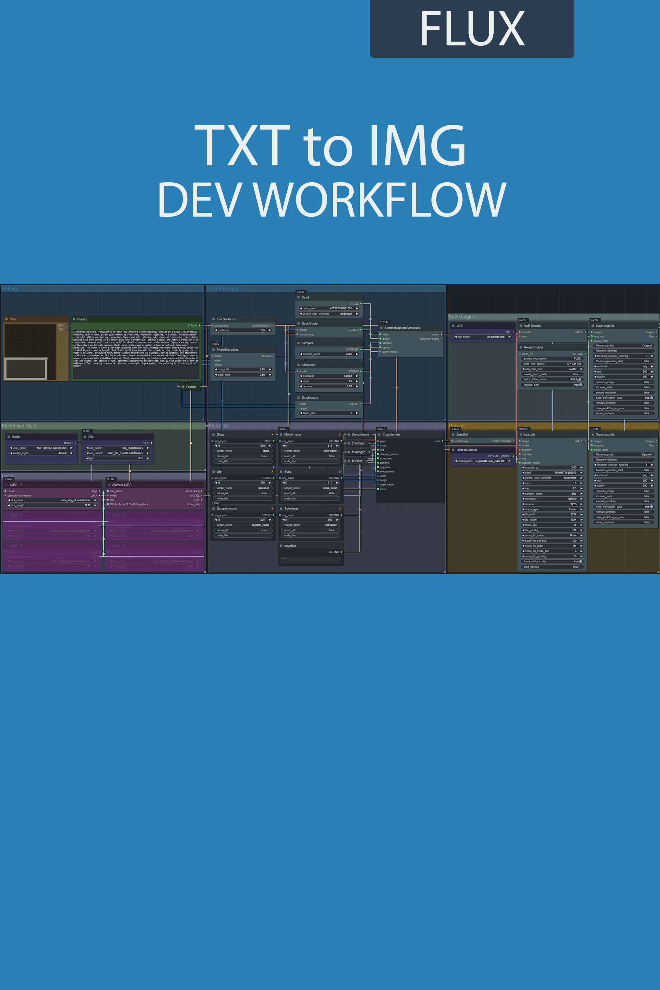
Task: Toggle force_uniform_tiles in Upscale node
Action: coord(581,561)
